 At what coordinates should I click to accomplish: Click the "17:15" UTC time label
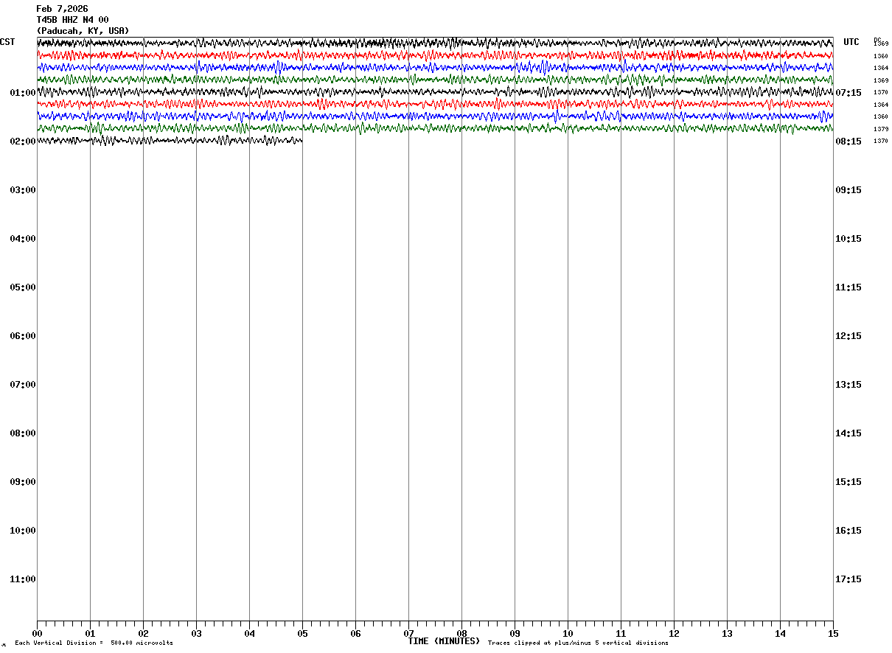pos(848,579)
